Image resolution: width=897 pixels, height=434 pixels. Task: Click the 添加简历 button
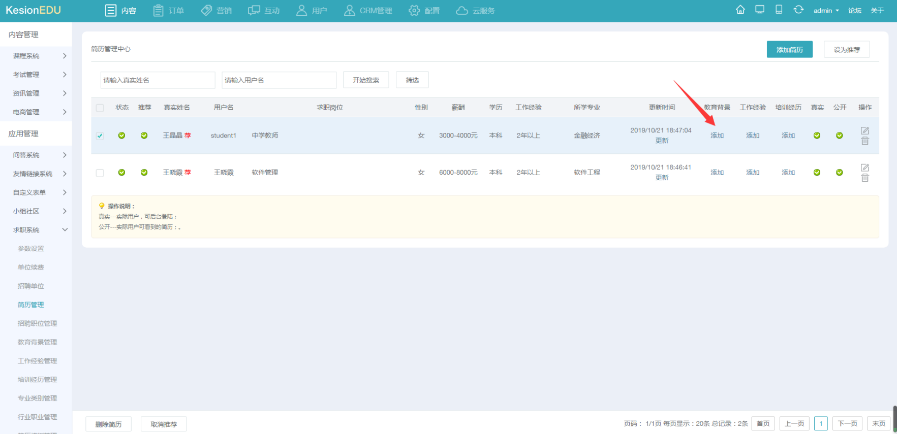click(x=789, y=50)
